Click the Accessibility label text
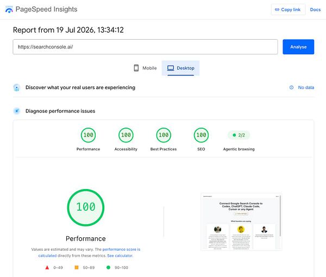This screenshot has height=277, width=326. [126, 149]
